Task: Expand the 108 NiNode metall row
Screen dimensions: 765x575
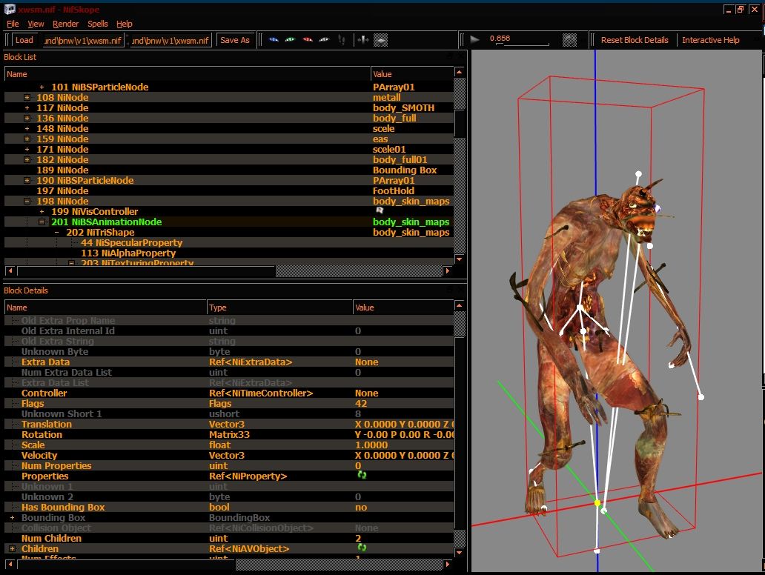Action: tap(27, 98)
